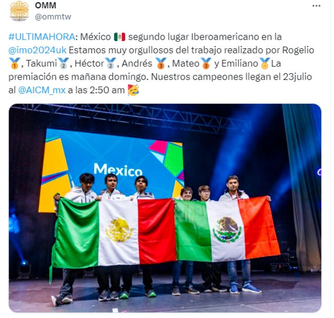
Task: Open the @imo2024uk mention link
Action: pos(37,50)
